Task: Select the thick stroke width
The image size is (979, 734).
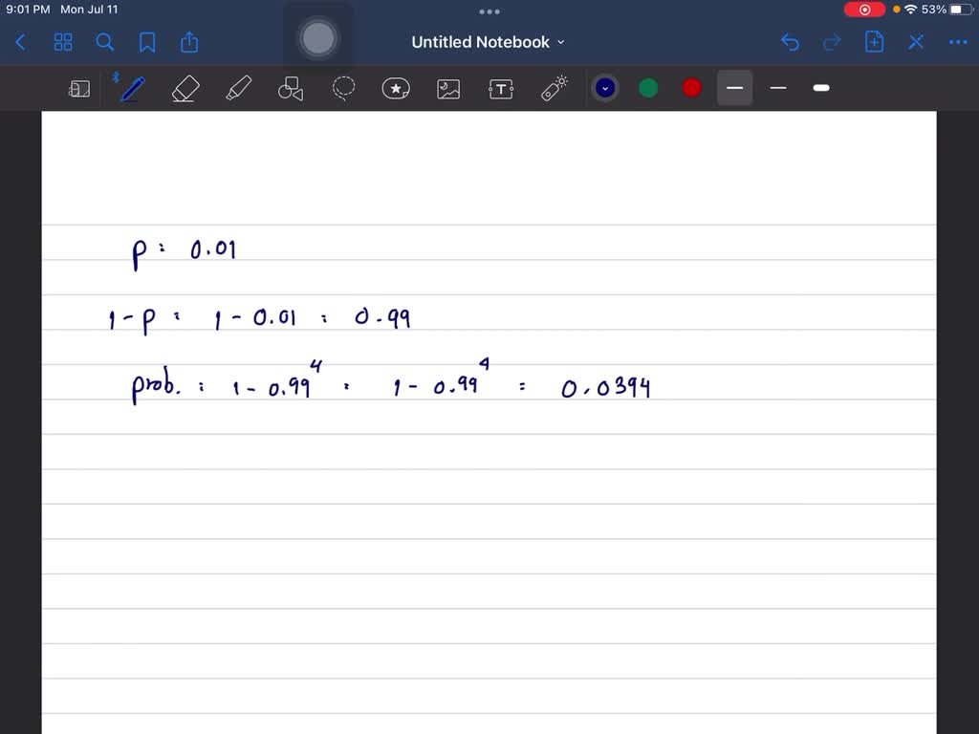Action: tap(821, 88)
